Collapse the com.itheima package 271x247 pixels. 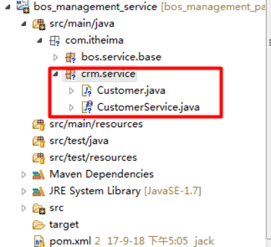[x=39, y=40]
